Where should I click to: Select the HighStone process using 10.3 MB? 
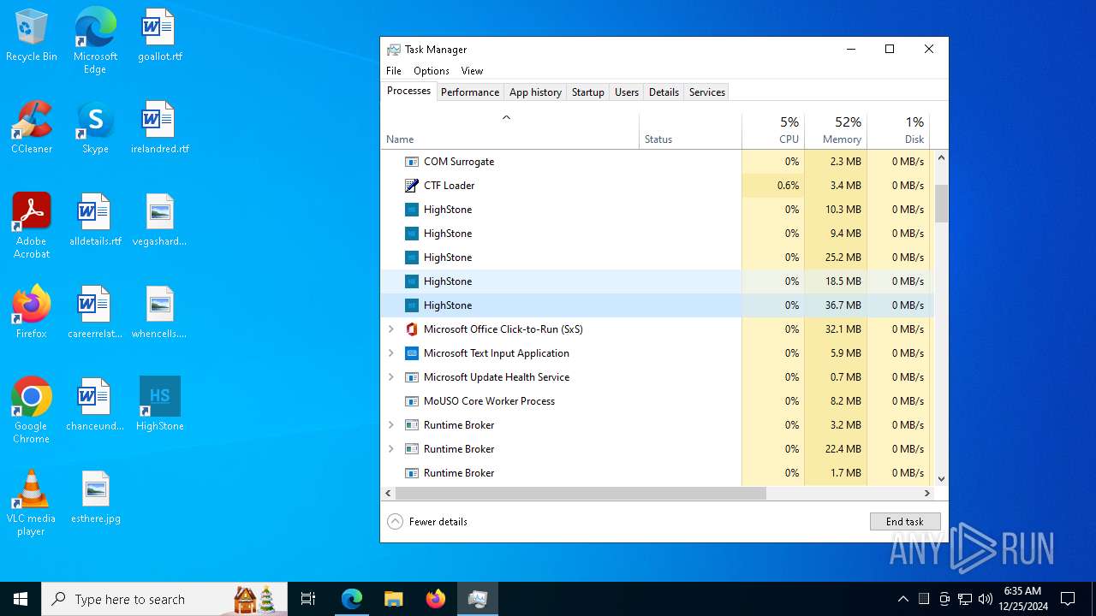pyautogui.click(x=657, y=210)
